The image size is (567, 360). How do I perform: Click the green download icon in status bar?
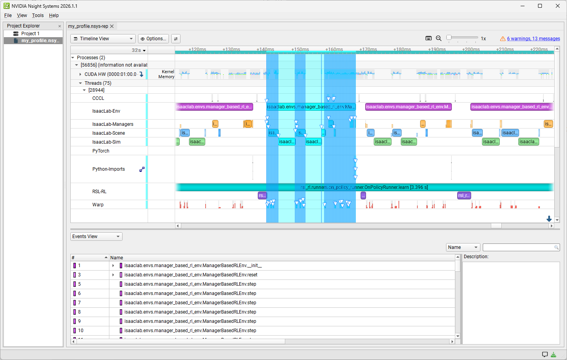pyautogui.click(x=553, y=354)
